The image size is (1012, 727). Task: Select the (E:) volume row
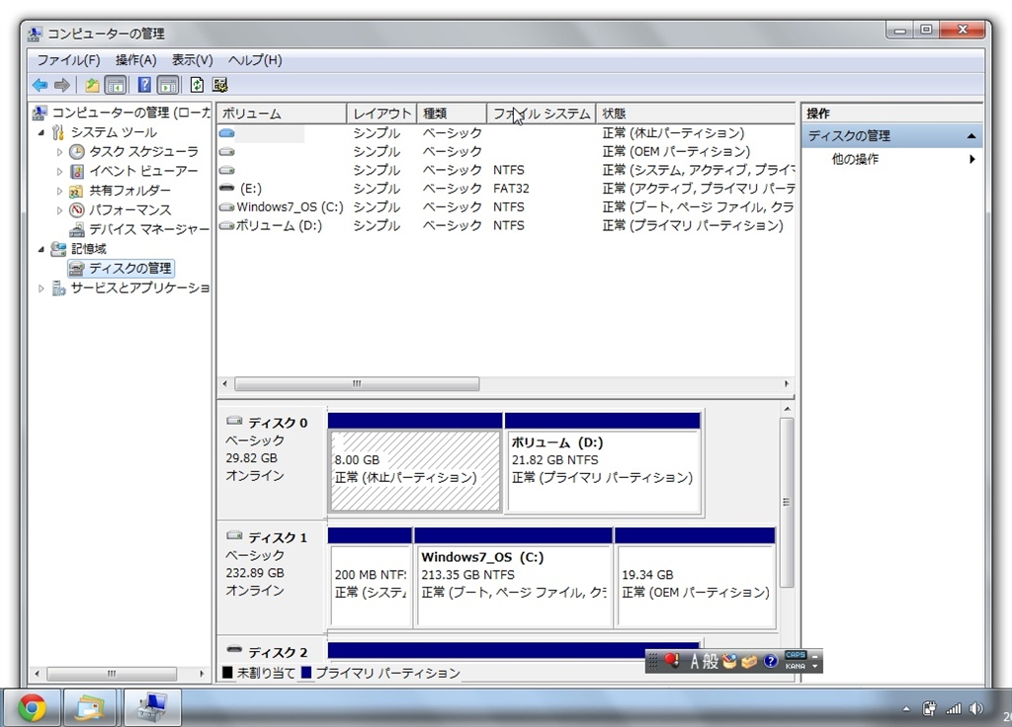coord(506,189)
